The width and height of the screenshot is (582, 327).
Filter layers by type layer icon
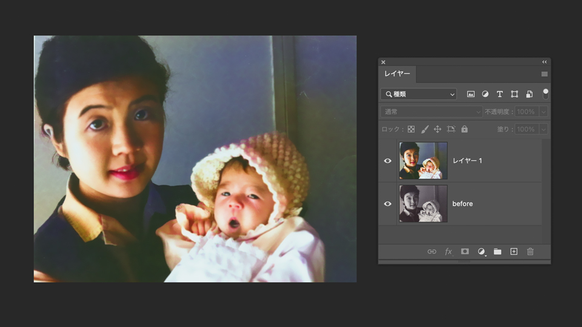pos(500,94)
